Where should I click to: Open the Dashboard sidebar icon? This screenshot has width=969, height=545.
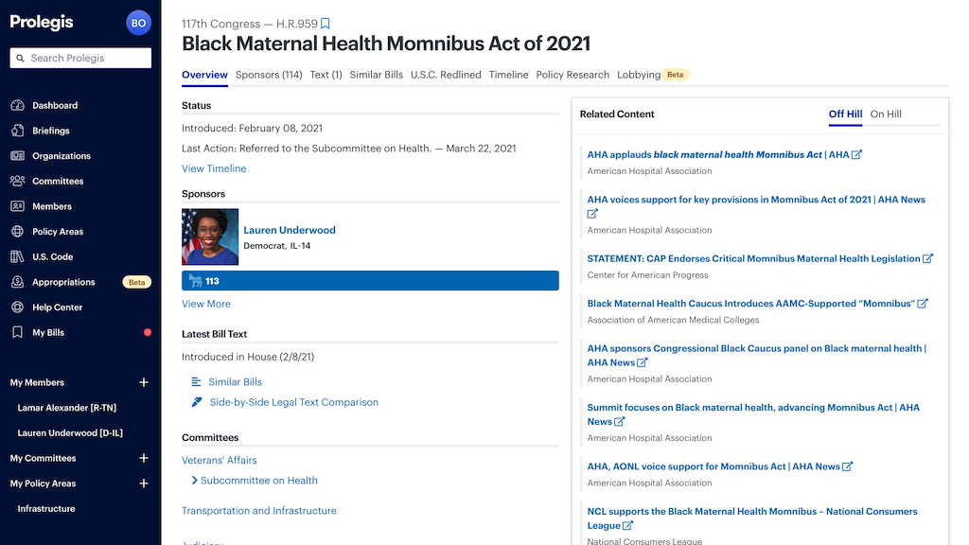(17, 105)
